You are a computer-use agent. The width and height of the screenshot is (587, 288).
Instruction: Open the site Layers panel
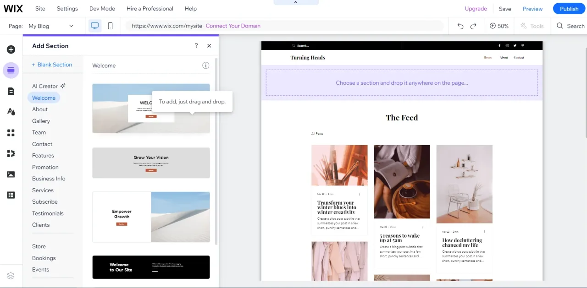click(11, 276)
